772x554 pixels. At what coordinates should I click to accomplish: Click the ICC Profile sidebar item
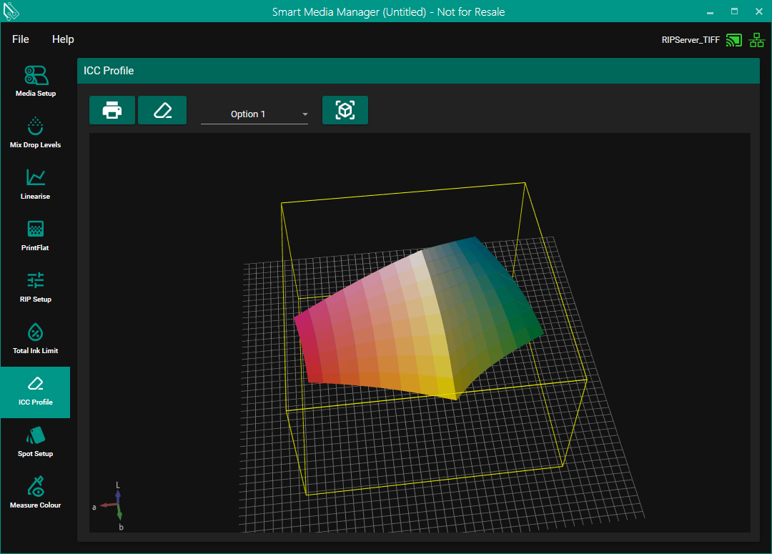click(x=36, y=392)
